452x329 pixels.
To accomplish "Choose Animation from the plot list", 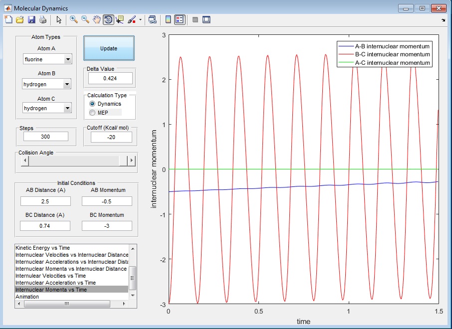I will click(x=27, y=297).
